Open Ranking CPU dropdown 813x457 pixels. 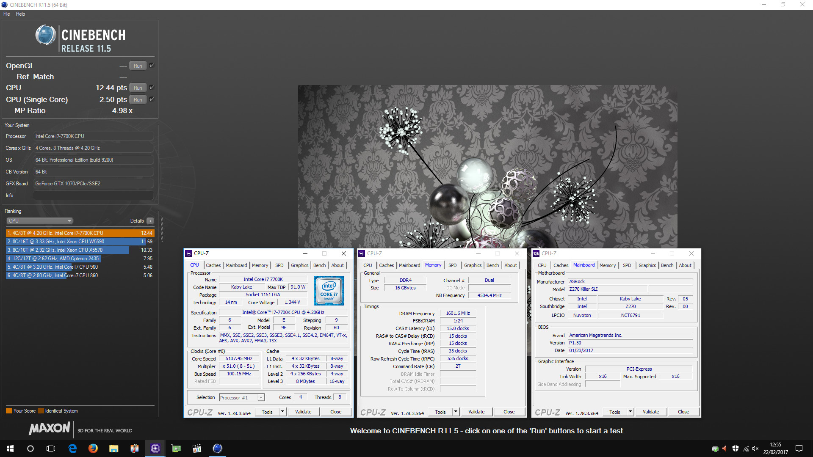(x=40, y=221)
